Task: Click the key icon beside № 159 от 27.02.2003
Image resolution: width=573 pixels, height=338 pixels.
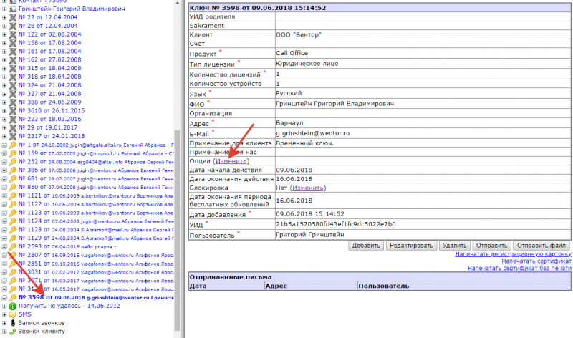Action: 13,153
